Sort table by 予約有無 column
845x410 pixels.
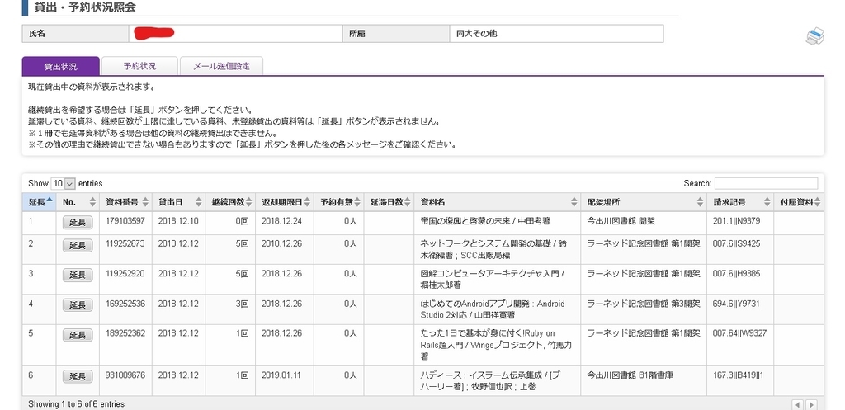(339, 202)
